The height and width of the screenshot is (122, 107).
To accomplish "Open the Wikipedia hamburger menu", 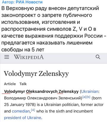I will click(x=7, y=57).
